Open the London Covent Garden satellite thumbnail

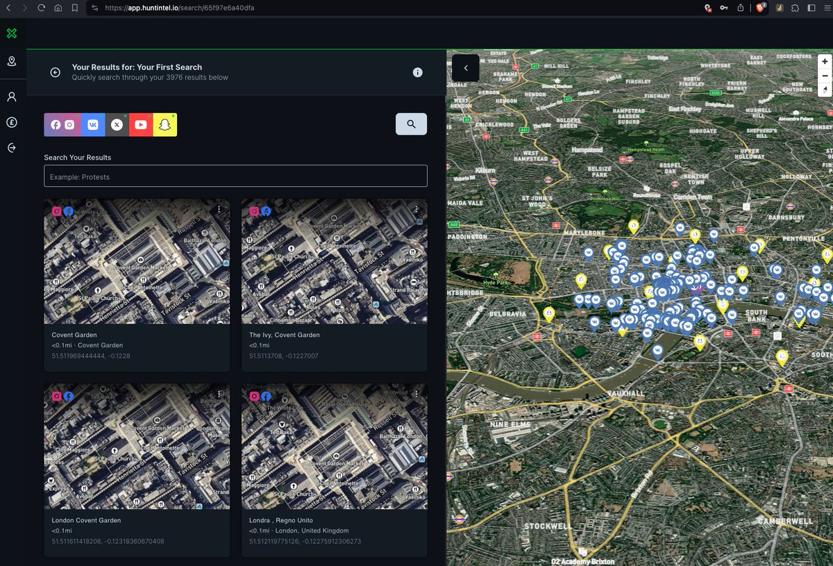(137, 447)
